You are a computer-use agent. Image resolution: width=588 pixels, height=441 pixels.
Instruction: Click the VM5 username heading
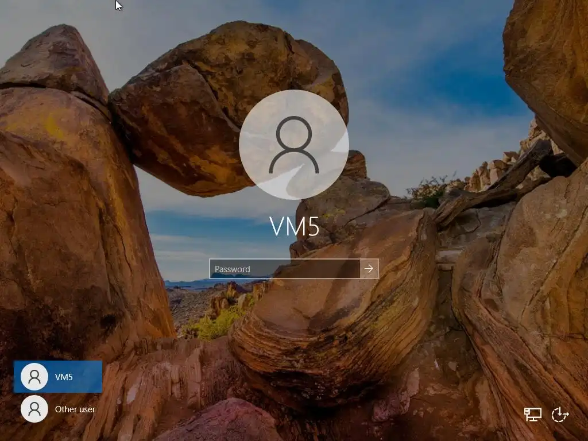click(x=295, y=226)
